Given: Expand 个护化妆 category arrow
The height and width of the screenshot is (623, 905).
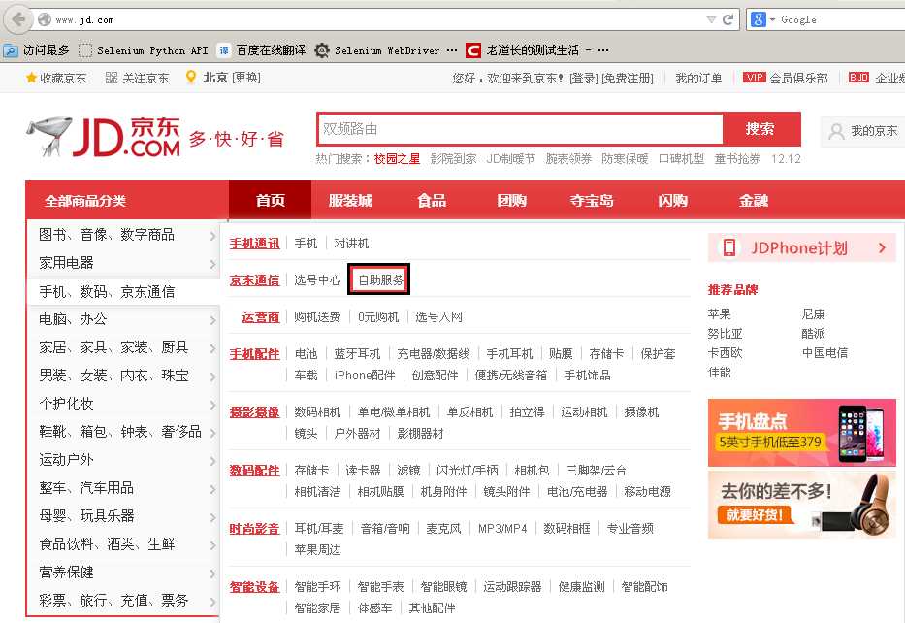Looking at the screenshot, I should (x=212, y=404).
